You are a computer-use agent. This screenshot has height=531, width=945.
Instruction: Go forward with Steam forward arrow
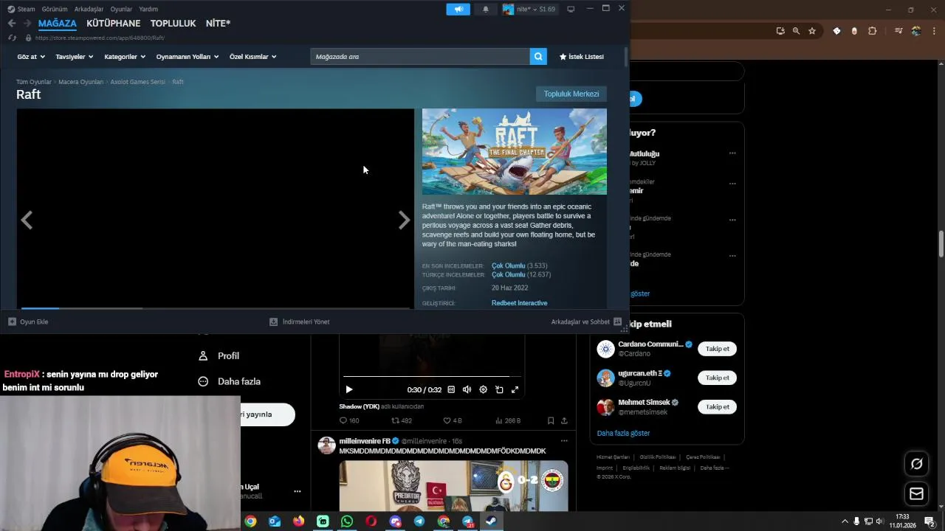(27, 24)
